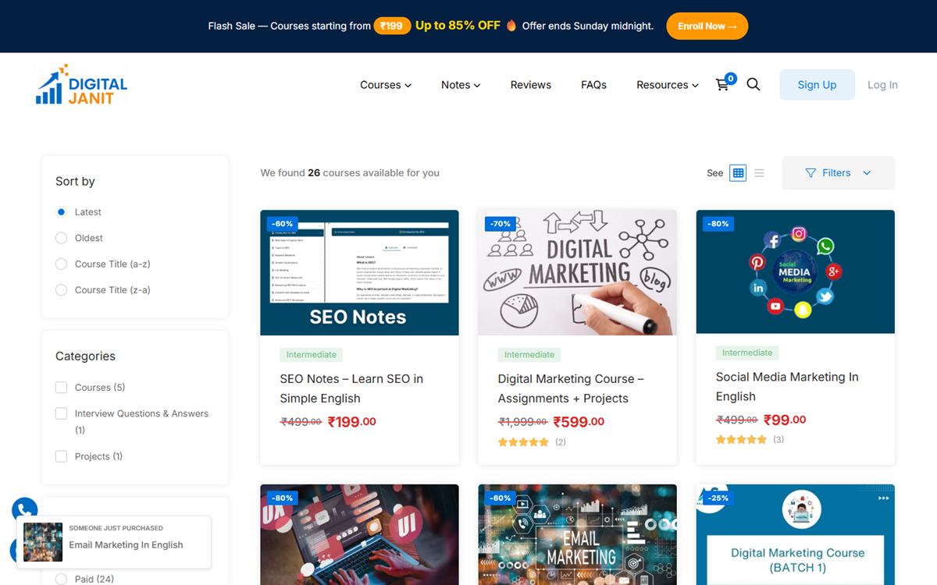This screenshot has height=585, width=937.
Task: Click the Categories heading
Action: tap(85, 356)
